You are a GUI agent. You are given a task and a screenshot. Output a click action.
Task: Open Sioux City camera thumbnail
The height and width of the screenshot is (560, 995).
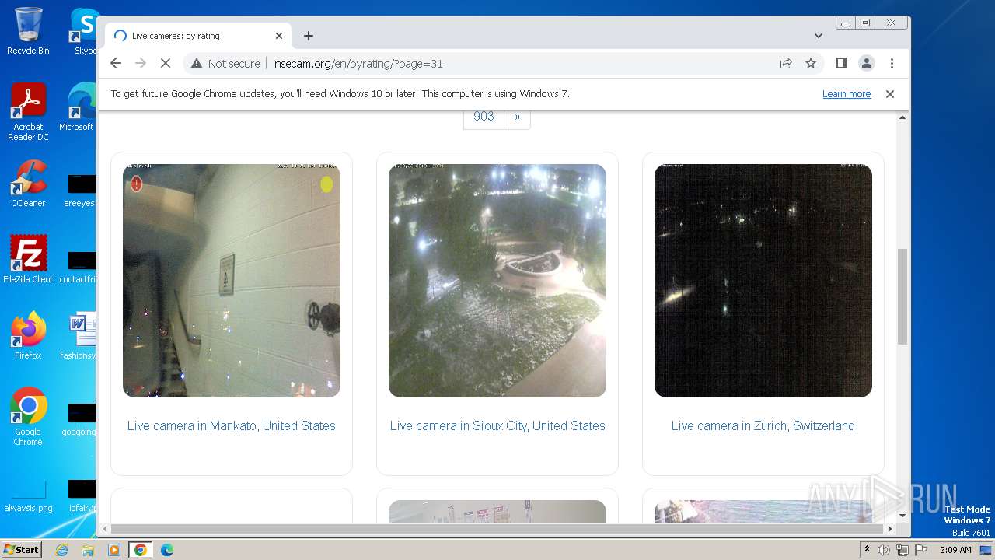497,281
